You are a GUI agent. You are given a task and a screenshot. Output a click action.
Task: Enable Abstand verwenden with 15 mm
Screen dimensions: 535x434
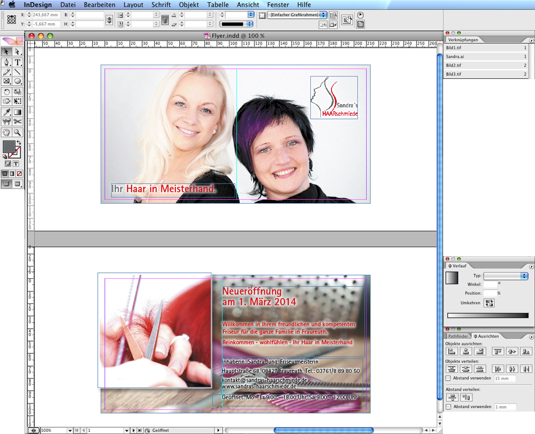448,378
